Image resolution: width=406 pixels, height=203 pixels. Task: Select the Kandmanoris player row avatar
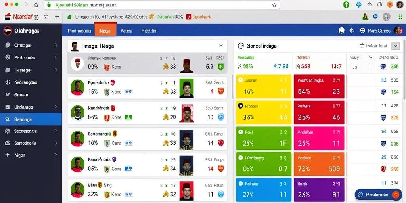click(x=77, y=113)
